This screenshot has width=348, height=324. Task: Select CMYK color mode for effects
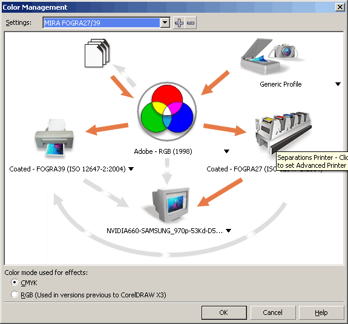click(15, 282)
